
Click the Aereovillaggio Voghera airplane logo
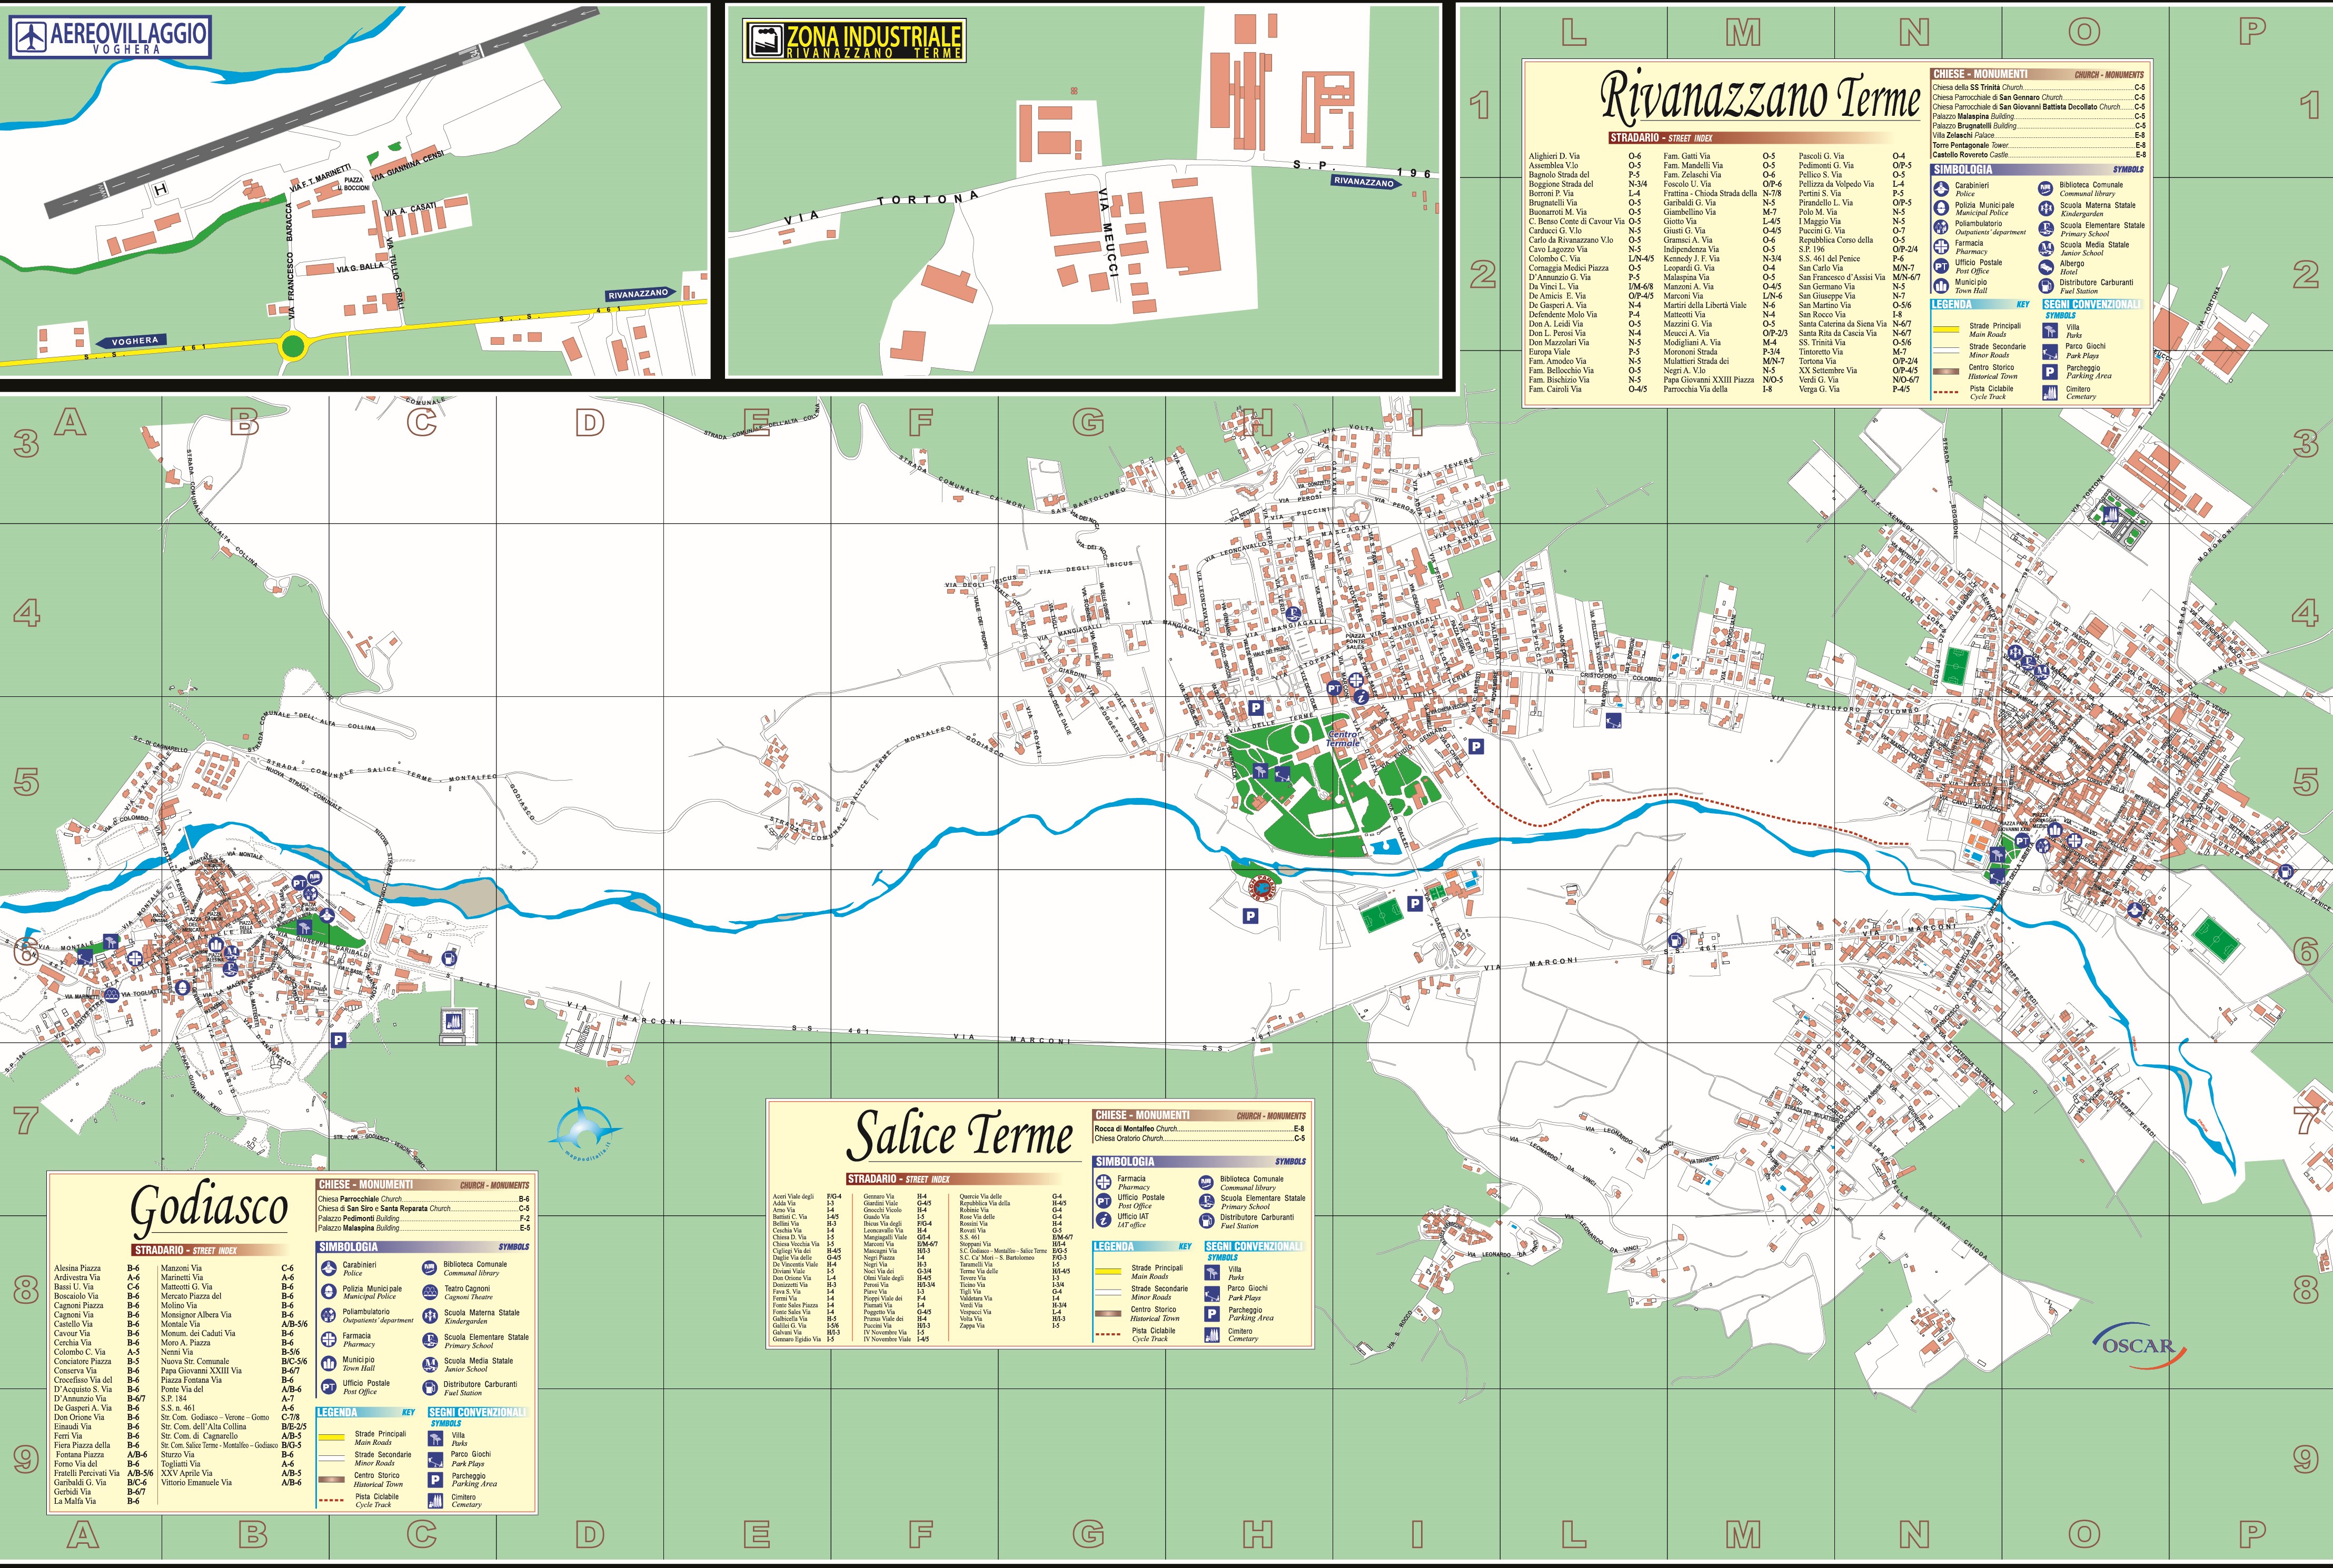[31, 37]
